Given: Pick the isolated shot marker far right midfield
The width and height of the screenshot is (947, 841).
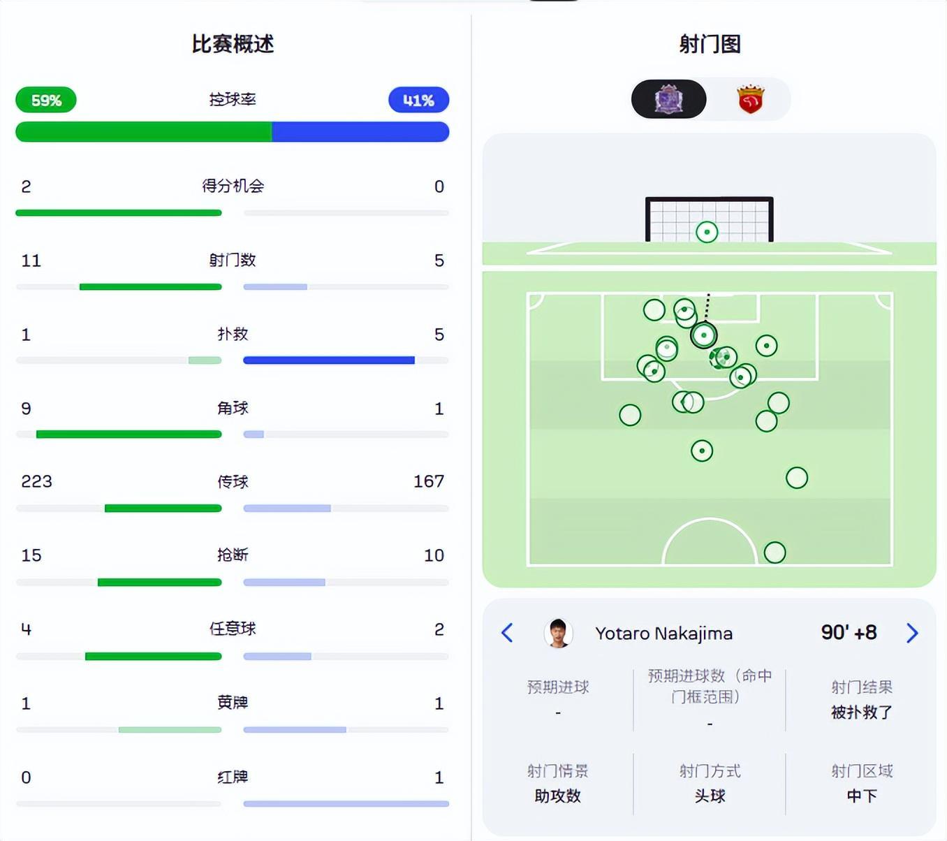Looking at the screenshot, I should (x=797, y=478).
